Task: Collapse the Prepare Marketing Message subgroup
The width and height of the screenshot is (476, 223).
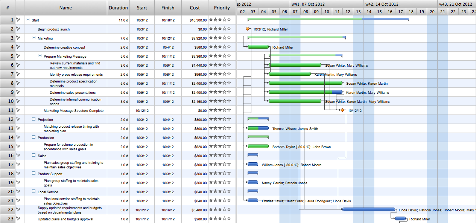Action: point(40,56)
